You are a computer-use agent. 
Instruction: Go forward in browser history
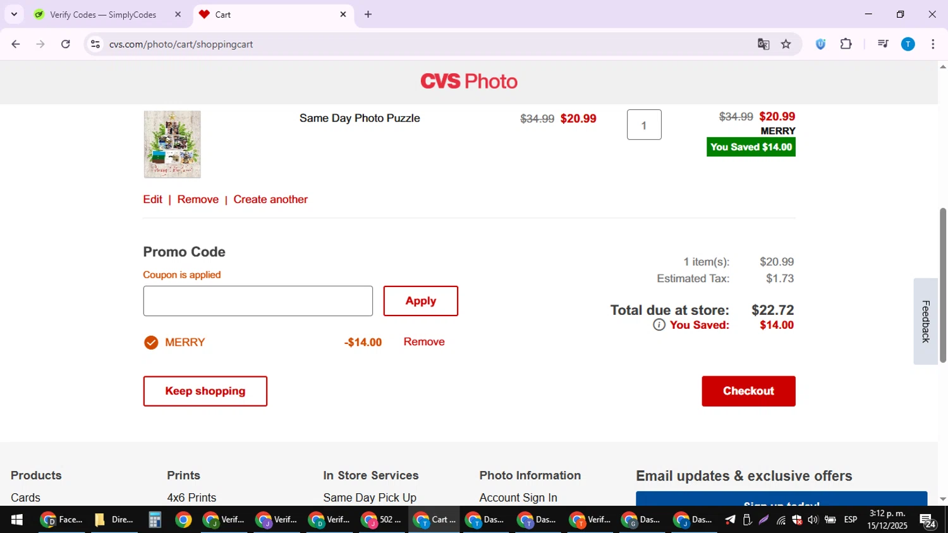point(40,44)
